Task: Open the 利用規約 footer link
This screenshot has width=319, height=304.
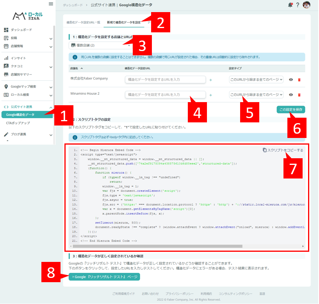Action: (206, 294)
